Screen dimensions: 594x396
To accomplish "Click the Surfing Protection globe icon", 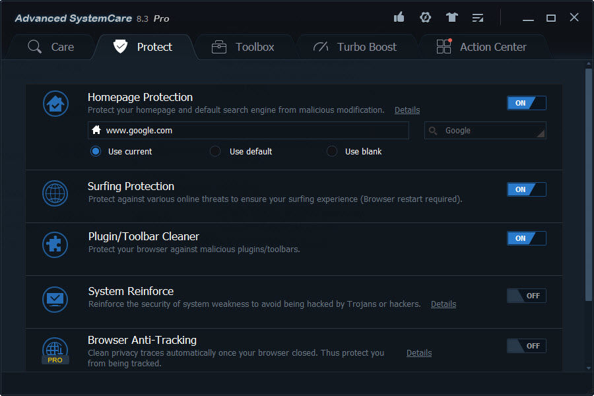I will (55, 193).
